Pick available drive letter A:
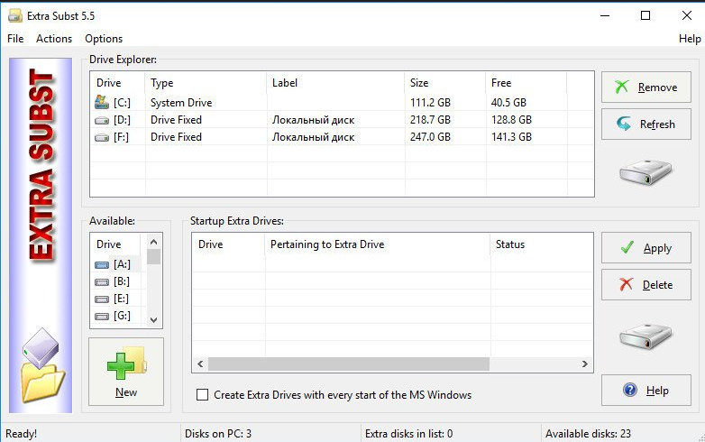This screenshot has width=705, height=442. [x=121, y=264]
